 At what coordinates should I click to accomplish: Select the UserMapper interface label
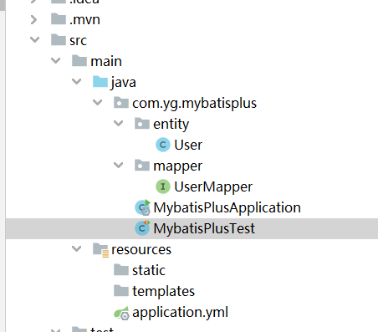213,187
